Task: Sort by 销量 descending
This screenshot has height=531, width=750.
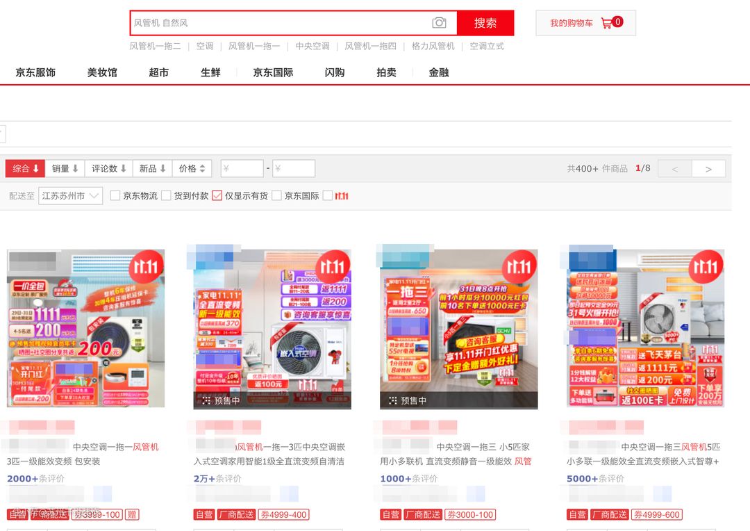Action: 65,168
